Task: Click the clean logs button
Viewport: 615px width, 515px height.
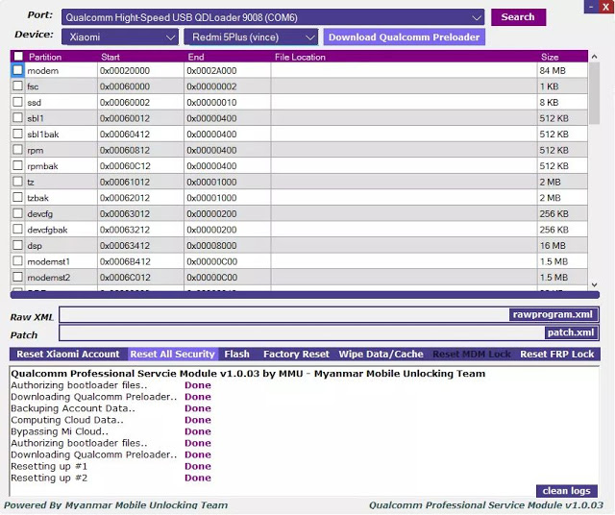Action: tap(566, 491)
